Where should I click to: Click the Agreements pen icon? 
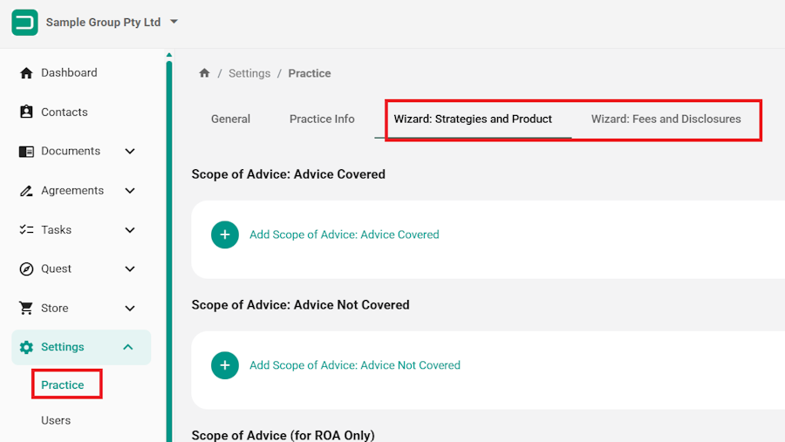(26, 191)
